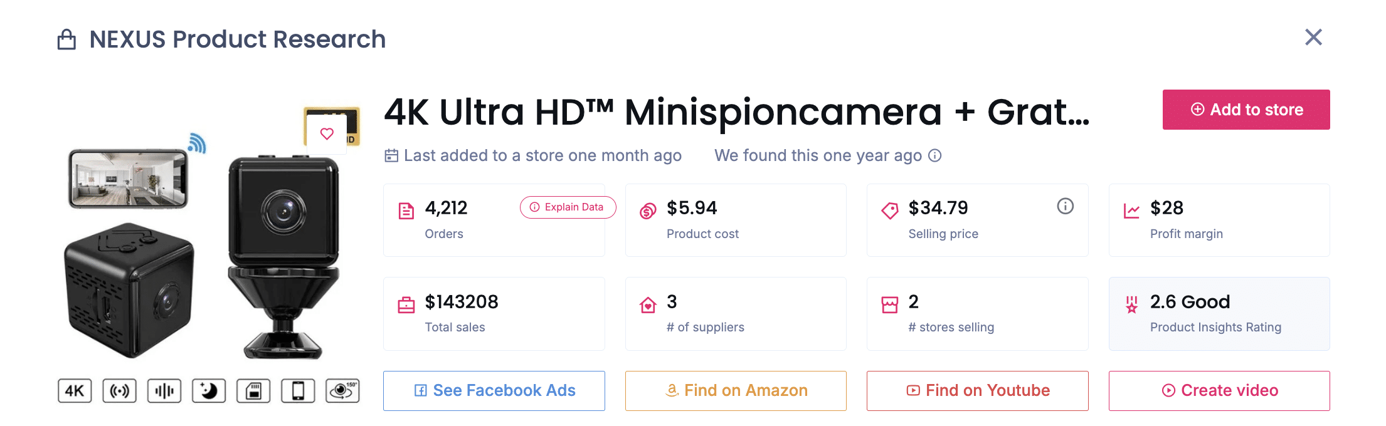Click Find on Amazon button
Viewport: 1386px width, 426px height.
click(x=736, y=391)
